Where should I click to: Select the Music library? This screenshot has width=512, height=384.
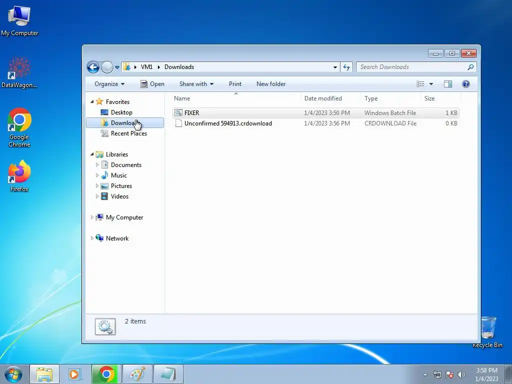(119, 175)
